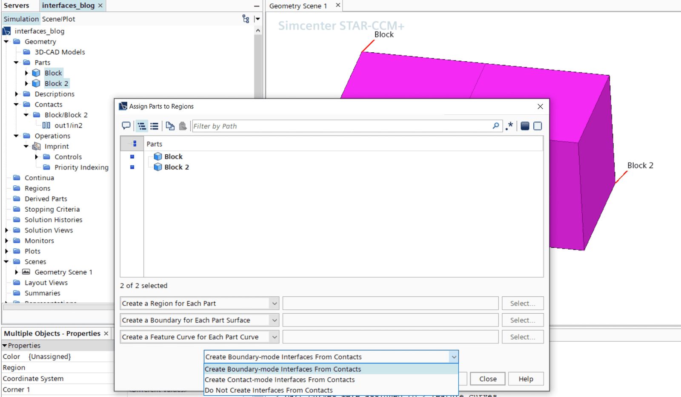Click the Help button in dialog

pos(526,379)
